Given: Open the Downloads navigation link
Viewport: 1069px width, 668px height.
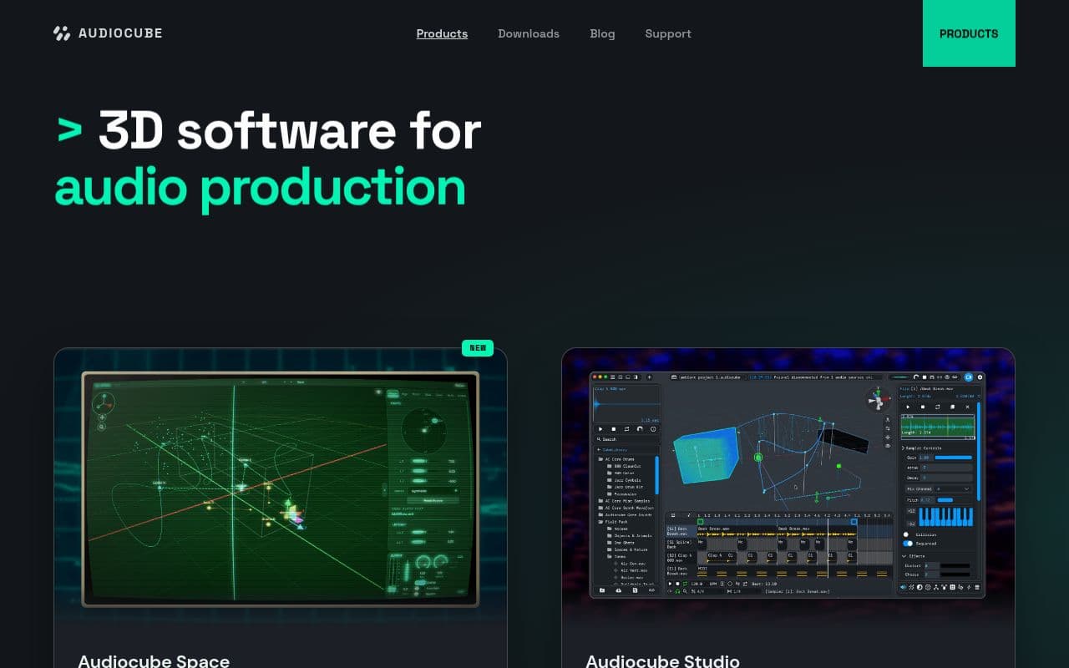Looking at the screenshot, I should pyautogui.click(x=529, y=33).
